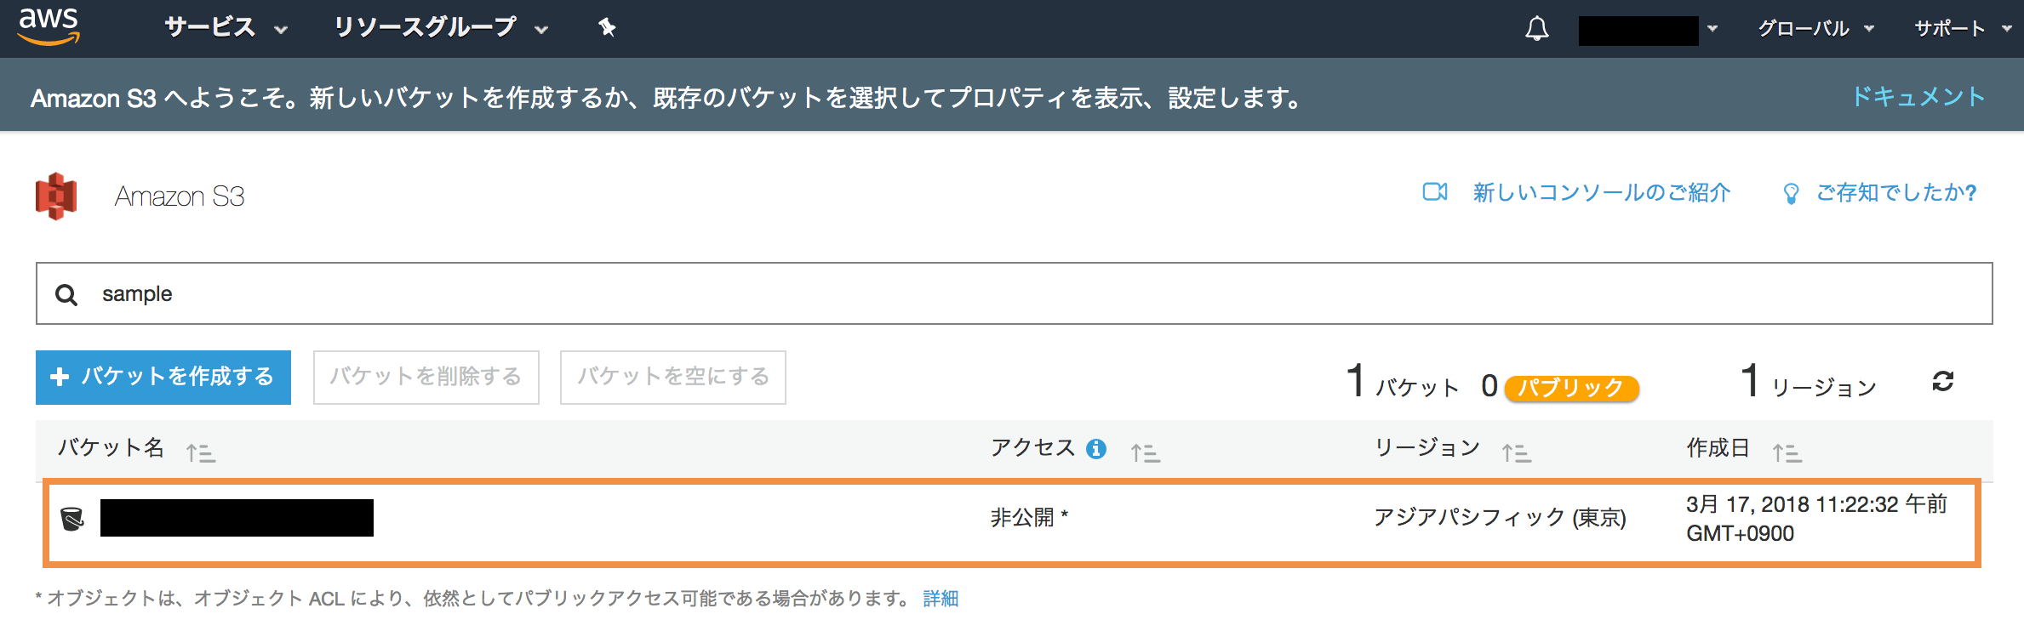Image resolution: width=2024 pixels, height=631 pixels.
Task: Open the info icon next to アクセス column
Action: pyautogui.click(x=1097, y=448)
